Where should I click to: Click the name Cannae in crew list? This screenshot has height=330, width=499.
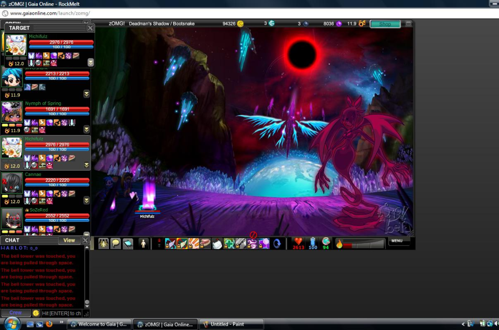pos(33,174)
